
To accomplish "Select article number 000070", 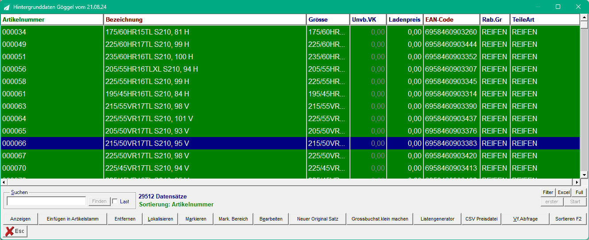I will coord(14,168).
